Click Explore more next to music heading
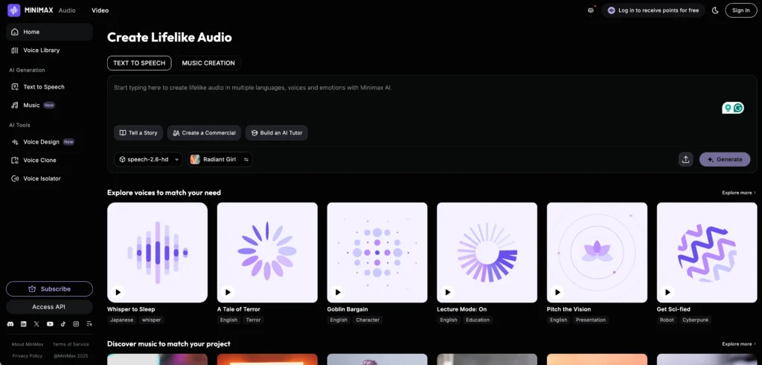Image resolution: width=762 pixels, height=365 pixels. tap(739, 343)
